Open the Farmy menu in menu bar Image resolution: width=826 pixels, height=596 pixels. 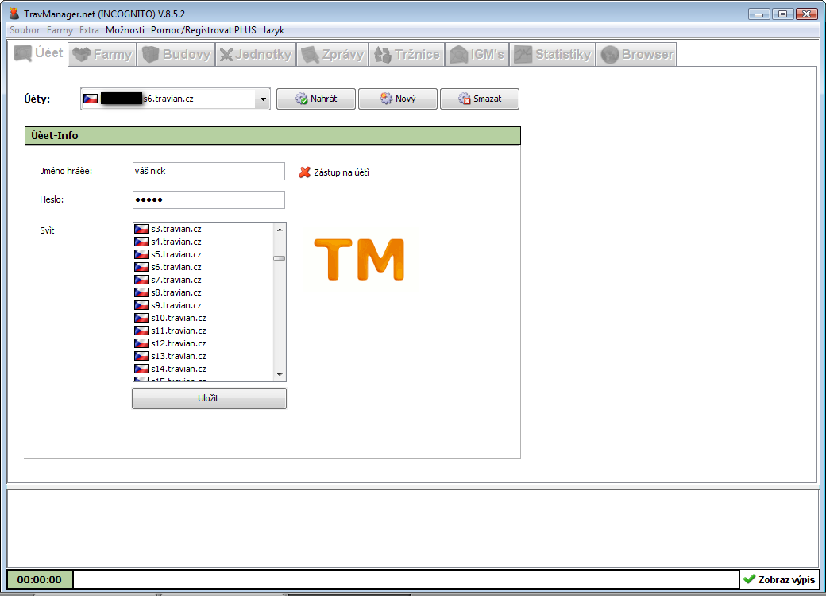60,30
